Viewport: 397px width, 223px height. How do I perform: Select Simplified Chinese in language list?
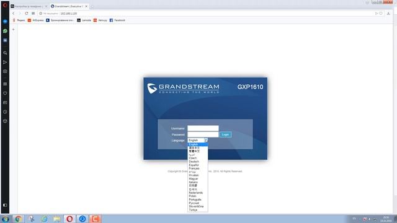[x=198, y=147]
